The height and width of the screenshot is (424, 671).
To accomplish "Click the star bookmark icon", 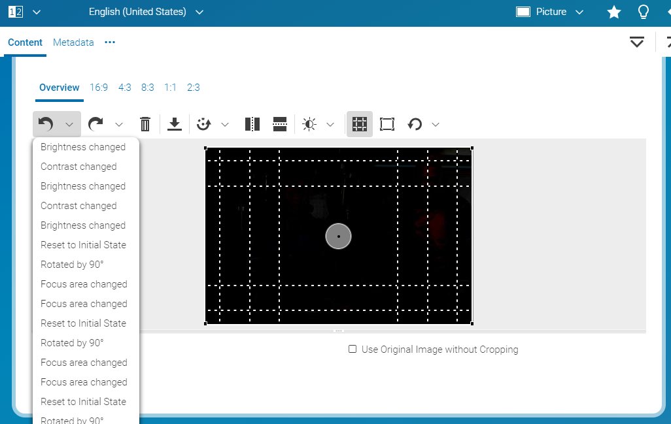I will pos(613,12).
